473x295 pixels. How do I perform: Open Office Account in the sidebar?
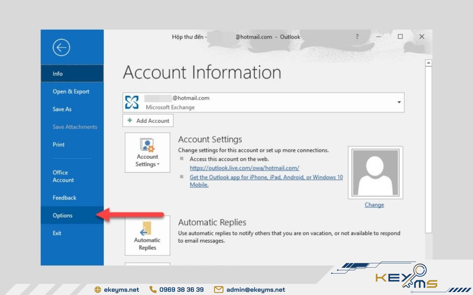72,176
